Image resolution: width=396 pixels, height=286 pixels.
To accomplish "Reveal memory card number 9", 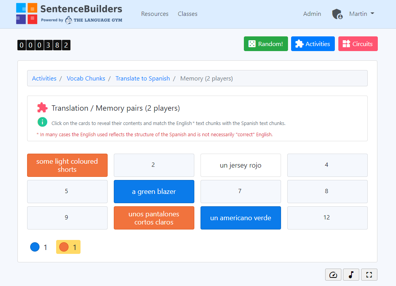I will [x=67, y=218].
